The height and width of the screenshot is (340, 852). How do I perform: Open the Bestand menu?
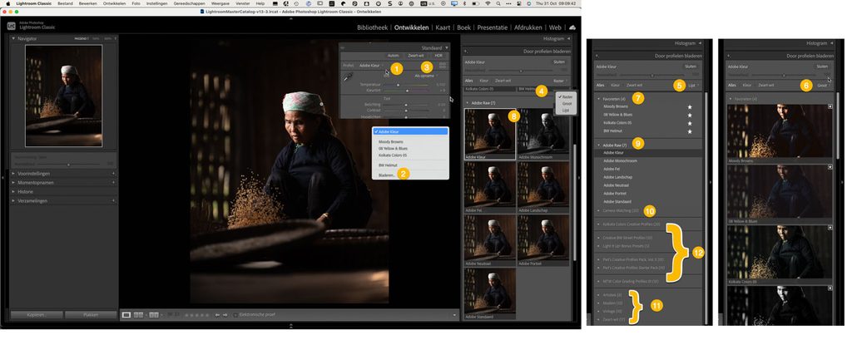65,3
